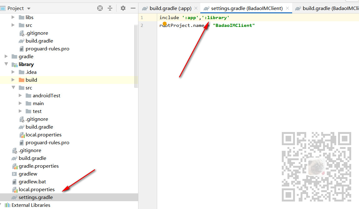Screen dimensions: 359x209
Task: Select .gitignore inside library module
Action: (37, 119)
